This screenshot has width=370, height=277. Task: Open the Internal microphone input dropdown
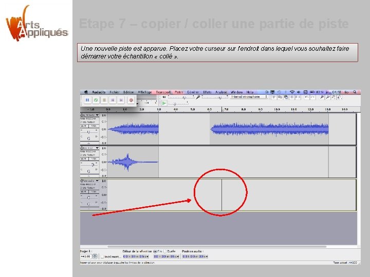point(249,97)
